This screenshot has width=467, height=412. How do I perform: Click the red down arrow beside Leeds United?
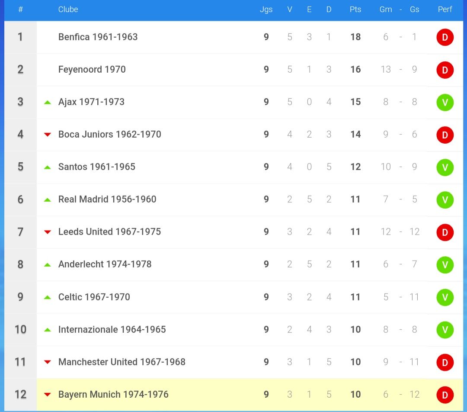[x=48, y=232]
